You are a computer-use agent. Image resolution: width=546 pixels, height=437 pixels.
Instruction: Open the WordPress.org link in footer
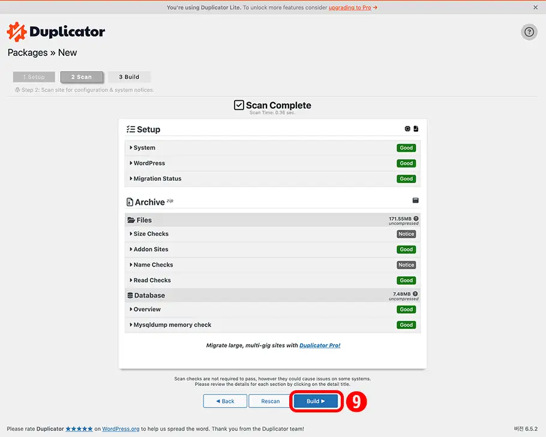click(x=121, y=429)
